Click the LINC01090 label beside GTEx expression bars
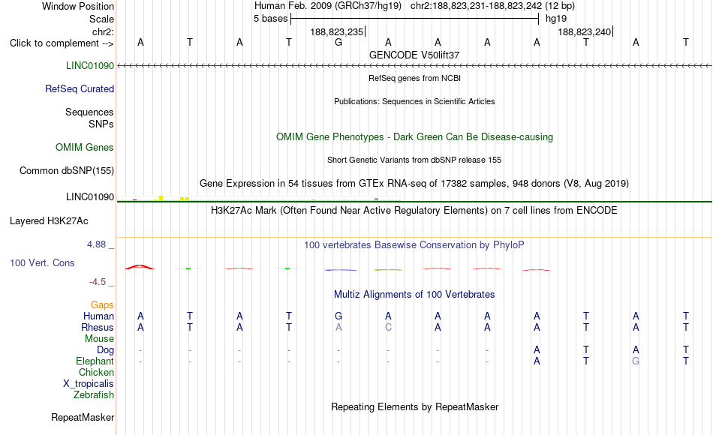Viewport: 713px width, 435px height. click(x=90, y=196)
